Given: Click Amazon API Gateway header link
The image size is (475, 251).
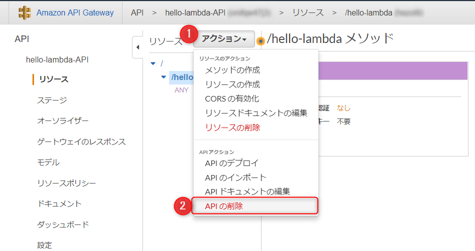Looking at the screenshot, I should click(75, 12).
